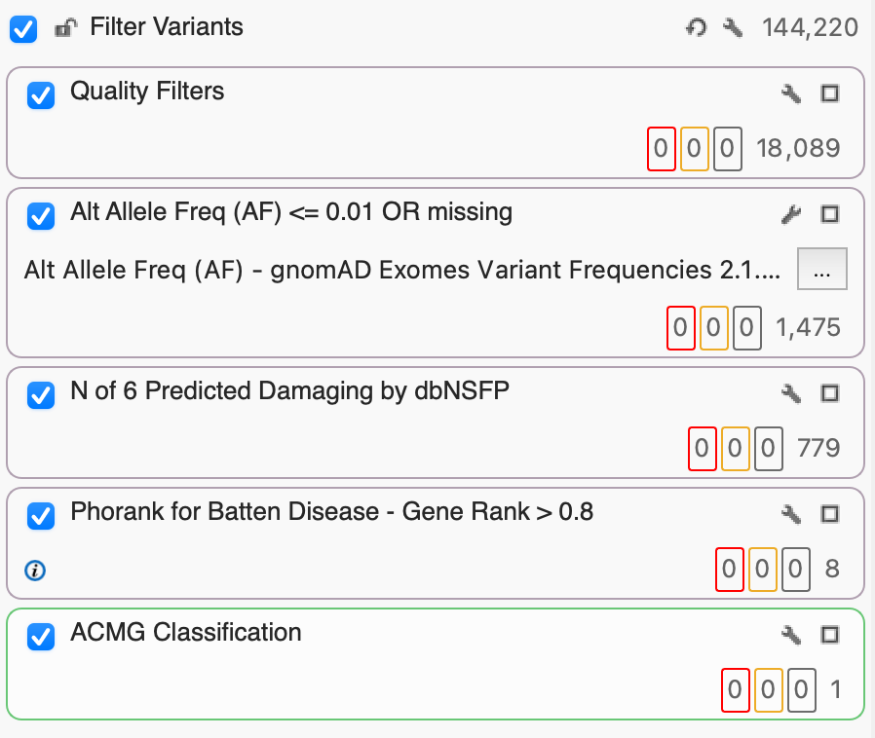875x738 pixels.
Task: Collapse the N of 6 Predicted Damaging card
Action: 830,393
